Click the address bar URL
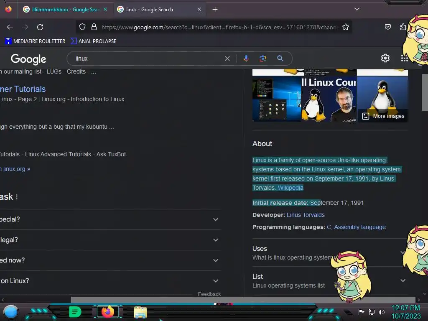The height and width of the screenshot is (321, 428). (x=220, y=27)
